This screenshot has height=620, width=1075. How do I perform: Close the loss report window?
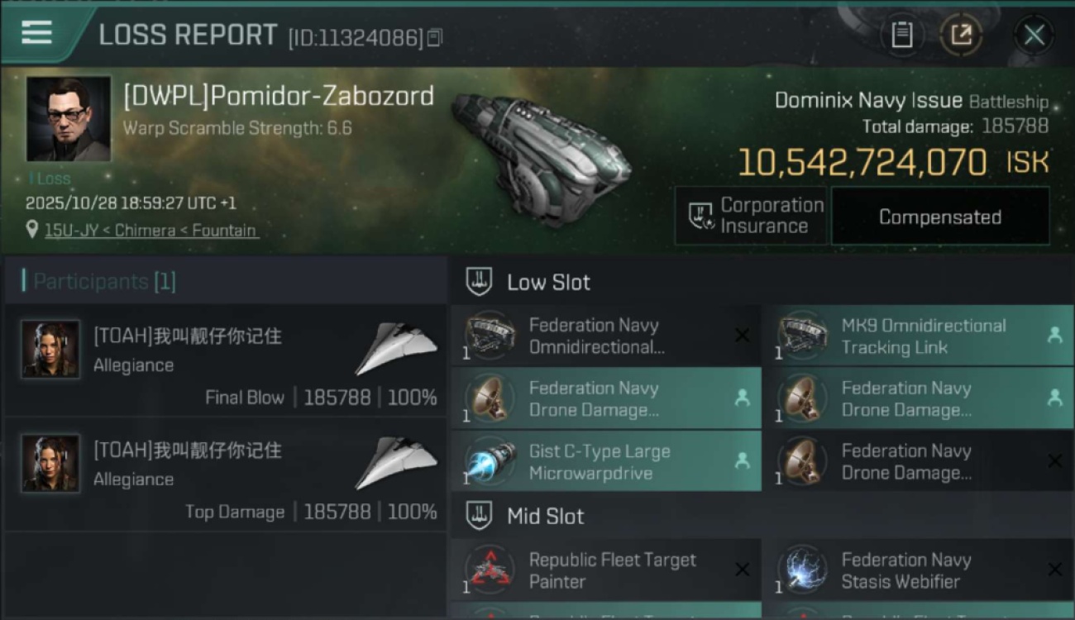(x=1034, y=35)
